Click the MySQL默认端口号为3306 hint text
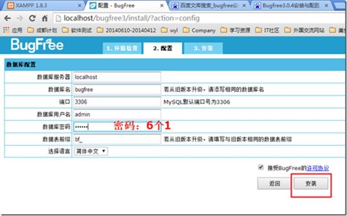Image resolution: width=347 pixels, height=216 pixels. pyautogui.click(x=197, y=102)
